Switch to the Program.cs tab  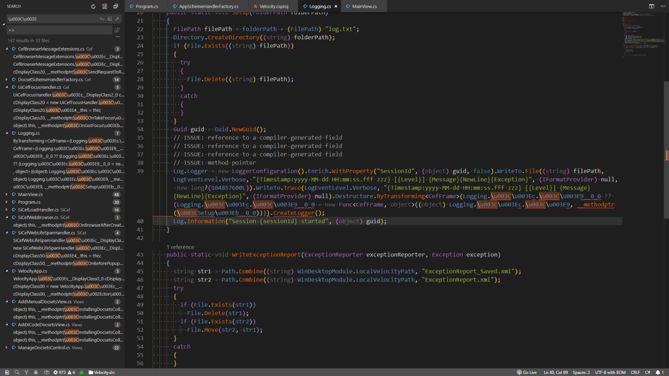(x=147, y=6)
